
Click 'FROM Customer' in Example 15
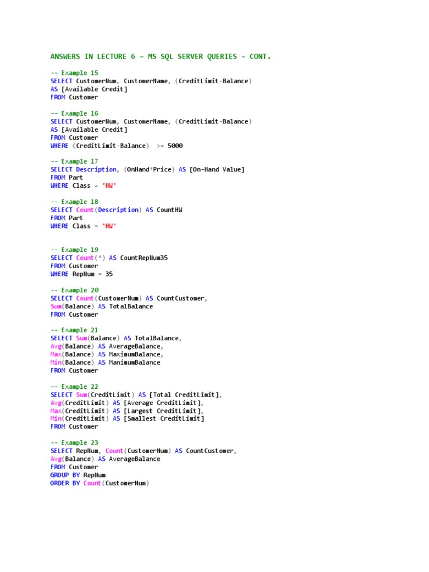[x=74, y=97]
